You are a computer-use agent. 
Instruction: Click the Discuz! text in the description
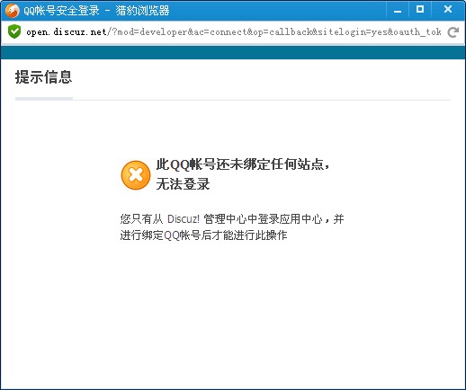pyautogui.click(x=184, y=219)
